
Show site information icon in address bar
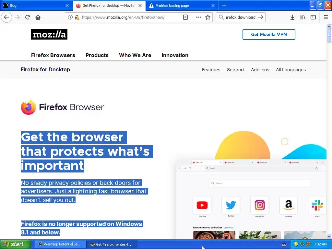[x=70, y=18]
